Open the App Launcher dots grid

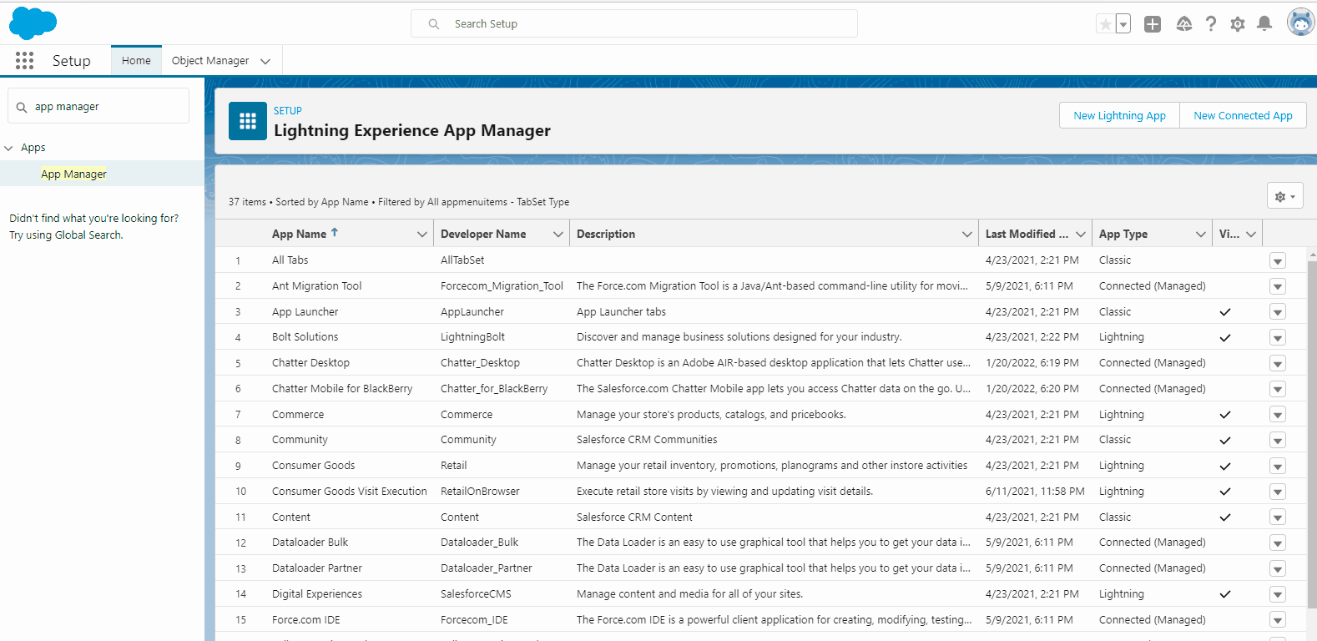(24, 60)
